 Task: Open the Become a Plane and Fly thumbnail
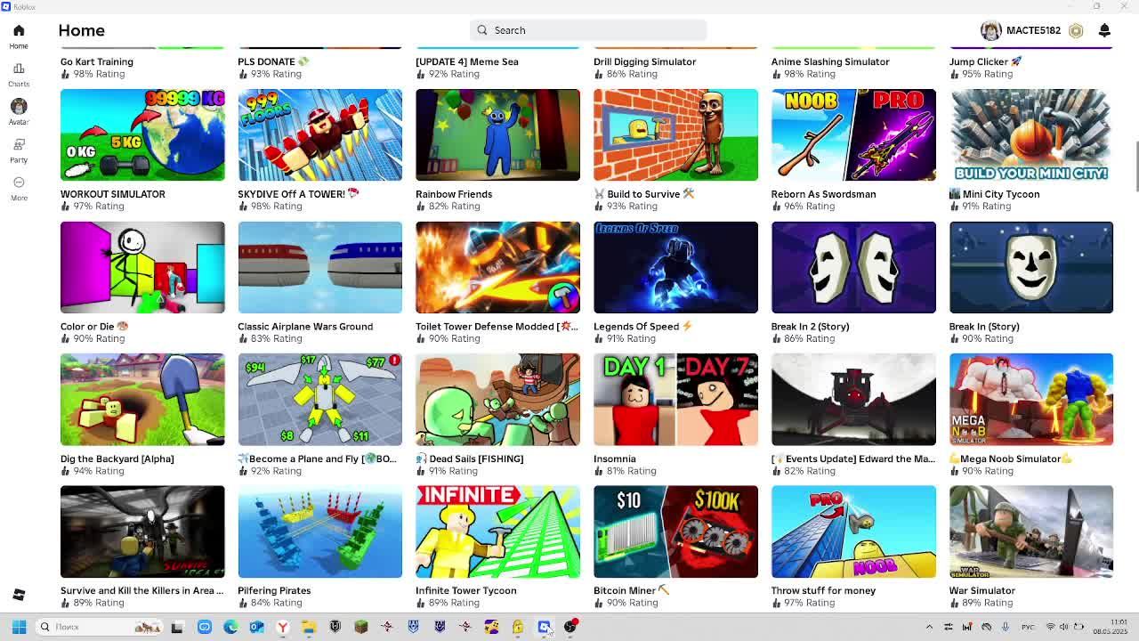[319, 400]
